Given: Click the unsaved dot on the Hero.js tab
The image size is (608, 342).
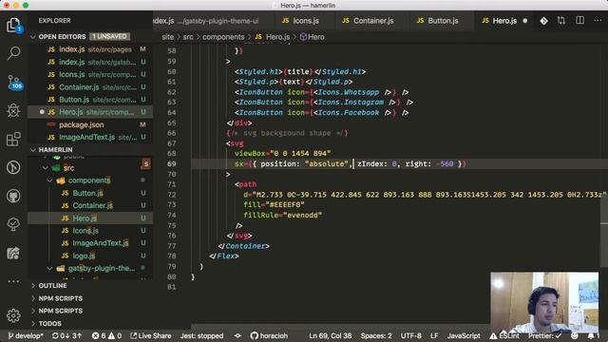Looking at the screenshot, I should click(x=525, y=21).
